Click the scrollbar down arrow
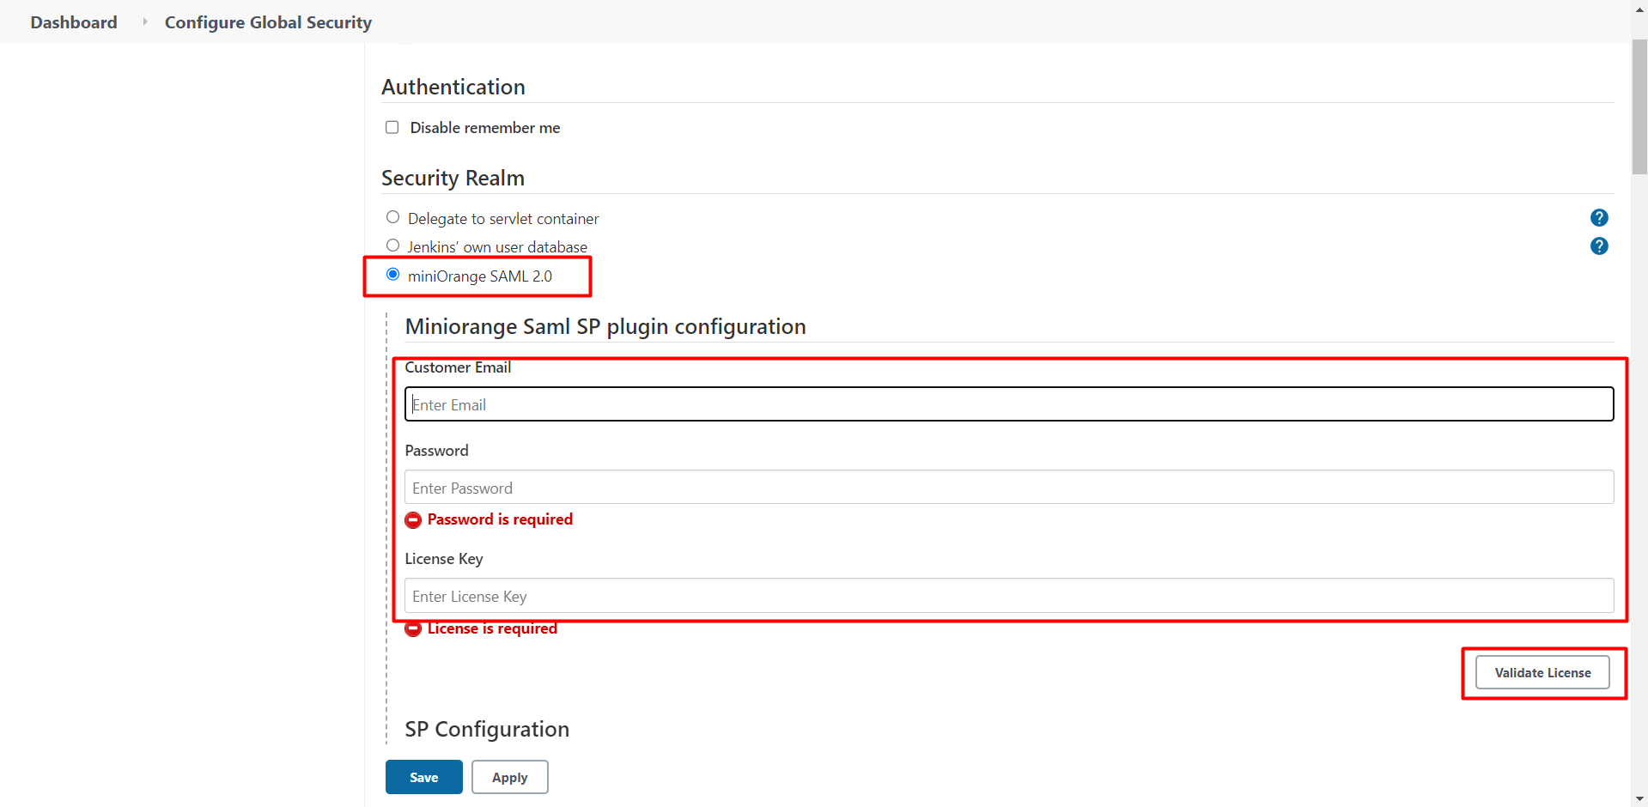 [1639, 798]
